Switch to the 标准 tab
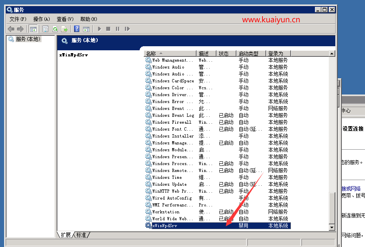The width and height of the screenshot is (365, 247). click(82, 235)
